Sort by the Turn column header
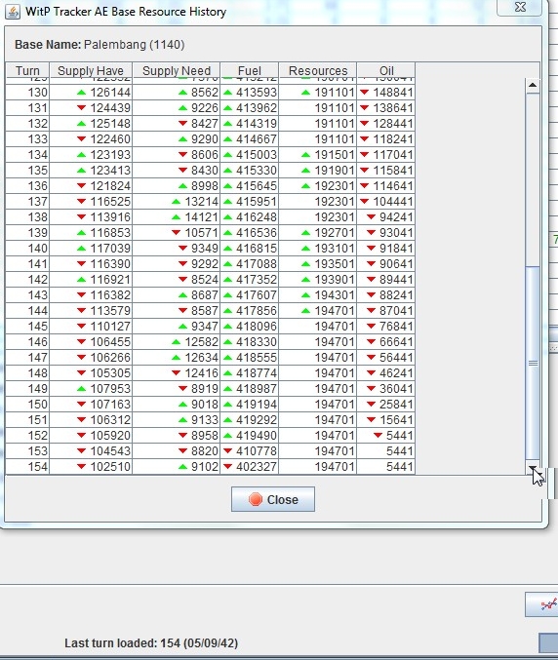Image resolution: width=558 pixels, height=660 pixels. tap(27, 70)
